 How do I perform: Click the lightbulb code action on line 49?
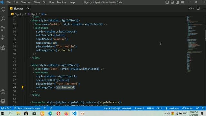23,87
